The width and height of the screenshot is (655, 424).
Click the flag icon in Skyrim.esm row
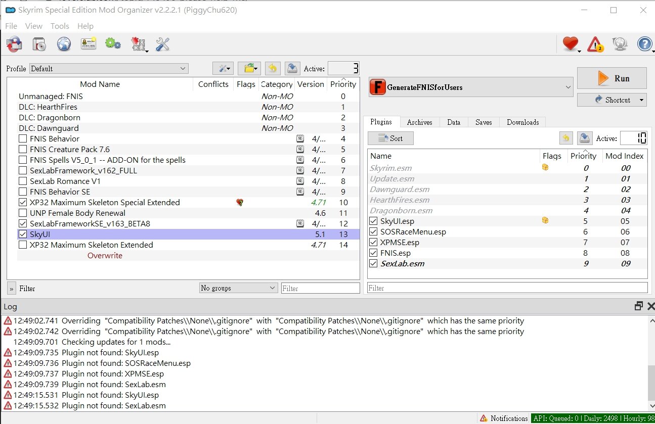[x=545, y=167]
